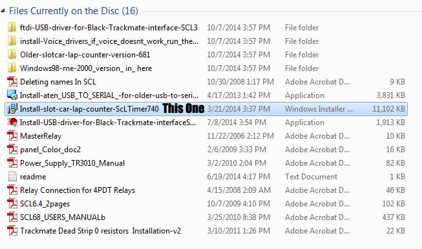The image size is (422, 249).
Task: Click Trackmate Dead Strip 0 resistors Installation-v2
Action: 100,231
